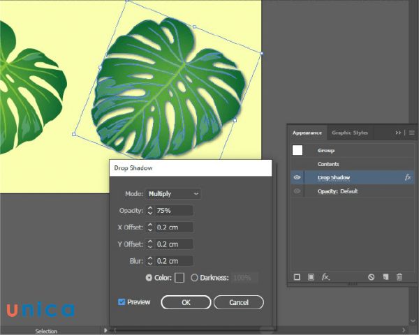Open the Appearance panel options menu
Screen dimensions: 419x335
(x=411, y=133)
